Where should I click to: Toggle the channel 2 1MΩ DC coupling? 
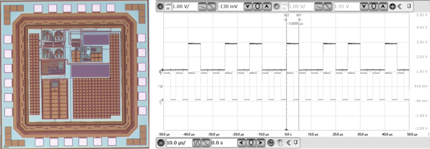[x=168, y=7]
